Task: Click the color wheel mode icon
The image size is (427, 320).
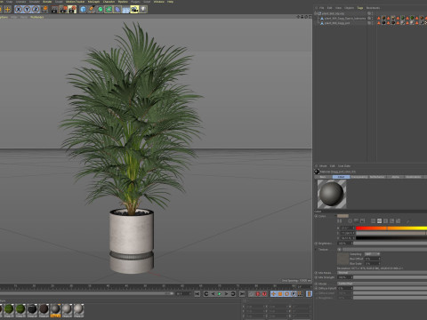Action: [x=350, y=221]
